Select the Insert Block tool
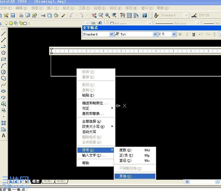This screenshot has width=221, height=191. [x=3, y=104]
